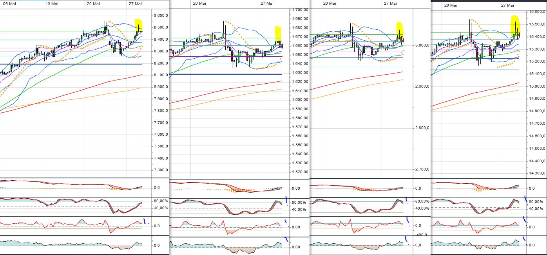Select the 1.670,00 axis value

(300, 37)
